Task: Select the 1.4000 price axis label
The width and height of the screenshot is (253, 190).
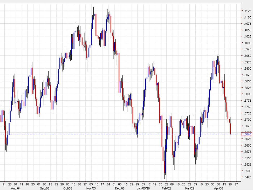Action: point(246,43)
